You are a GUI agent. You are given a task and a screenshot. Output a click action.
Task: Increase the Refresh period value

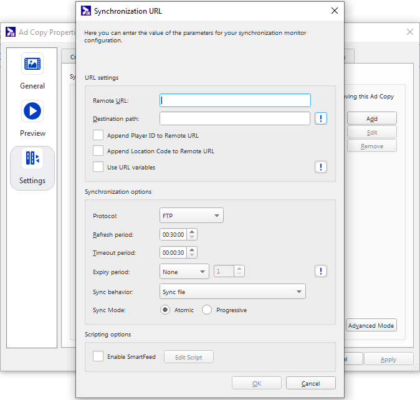[193, 232]
